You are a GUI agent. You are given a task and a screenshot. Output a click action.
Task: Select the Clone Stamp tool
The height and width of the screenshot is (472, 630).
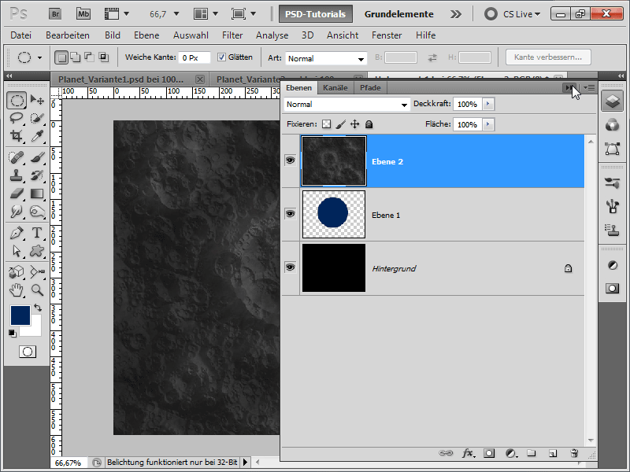point(17,175)
